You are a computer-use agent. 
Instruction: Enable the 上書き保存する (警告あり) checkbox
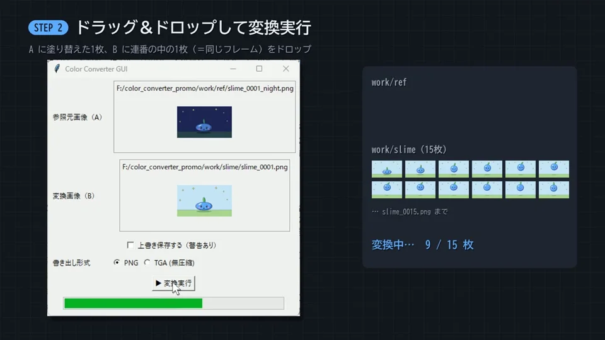pos(130,245)
